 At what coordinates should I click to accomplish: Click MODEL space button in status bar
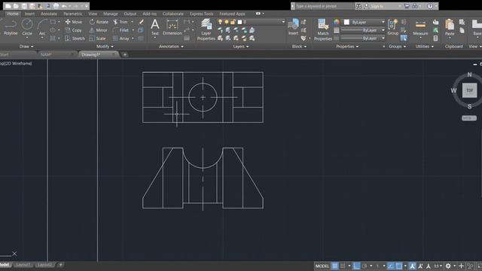322,266
